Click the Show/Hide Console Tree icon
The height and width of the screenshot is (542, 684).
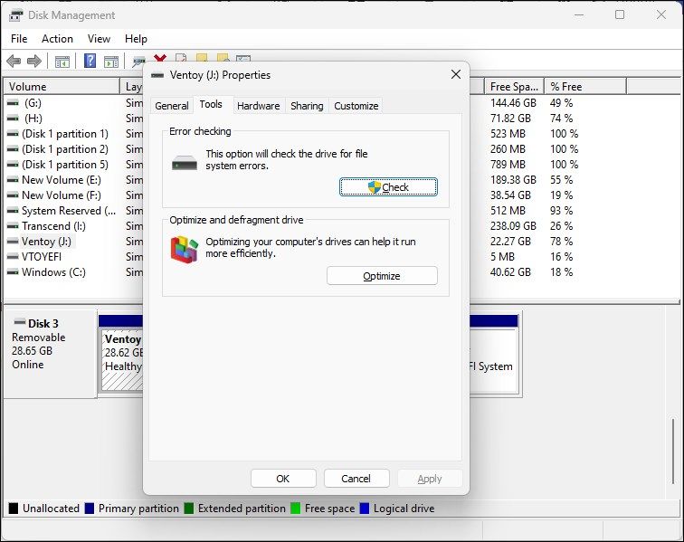(x=62, y=62)
